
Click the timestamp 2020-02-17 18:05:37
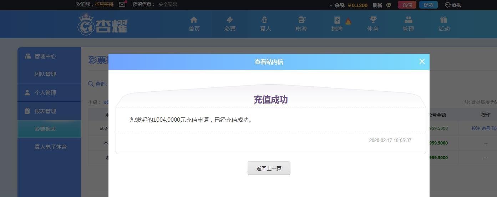click(390, 140)
